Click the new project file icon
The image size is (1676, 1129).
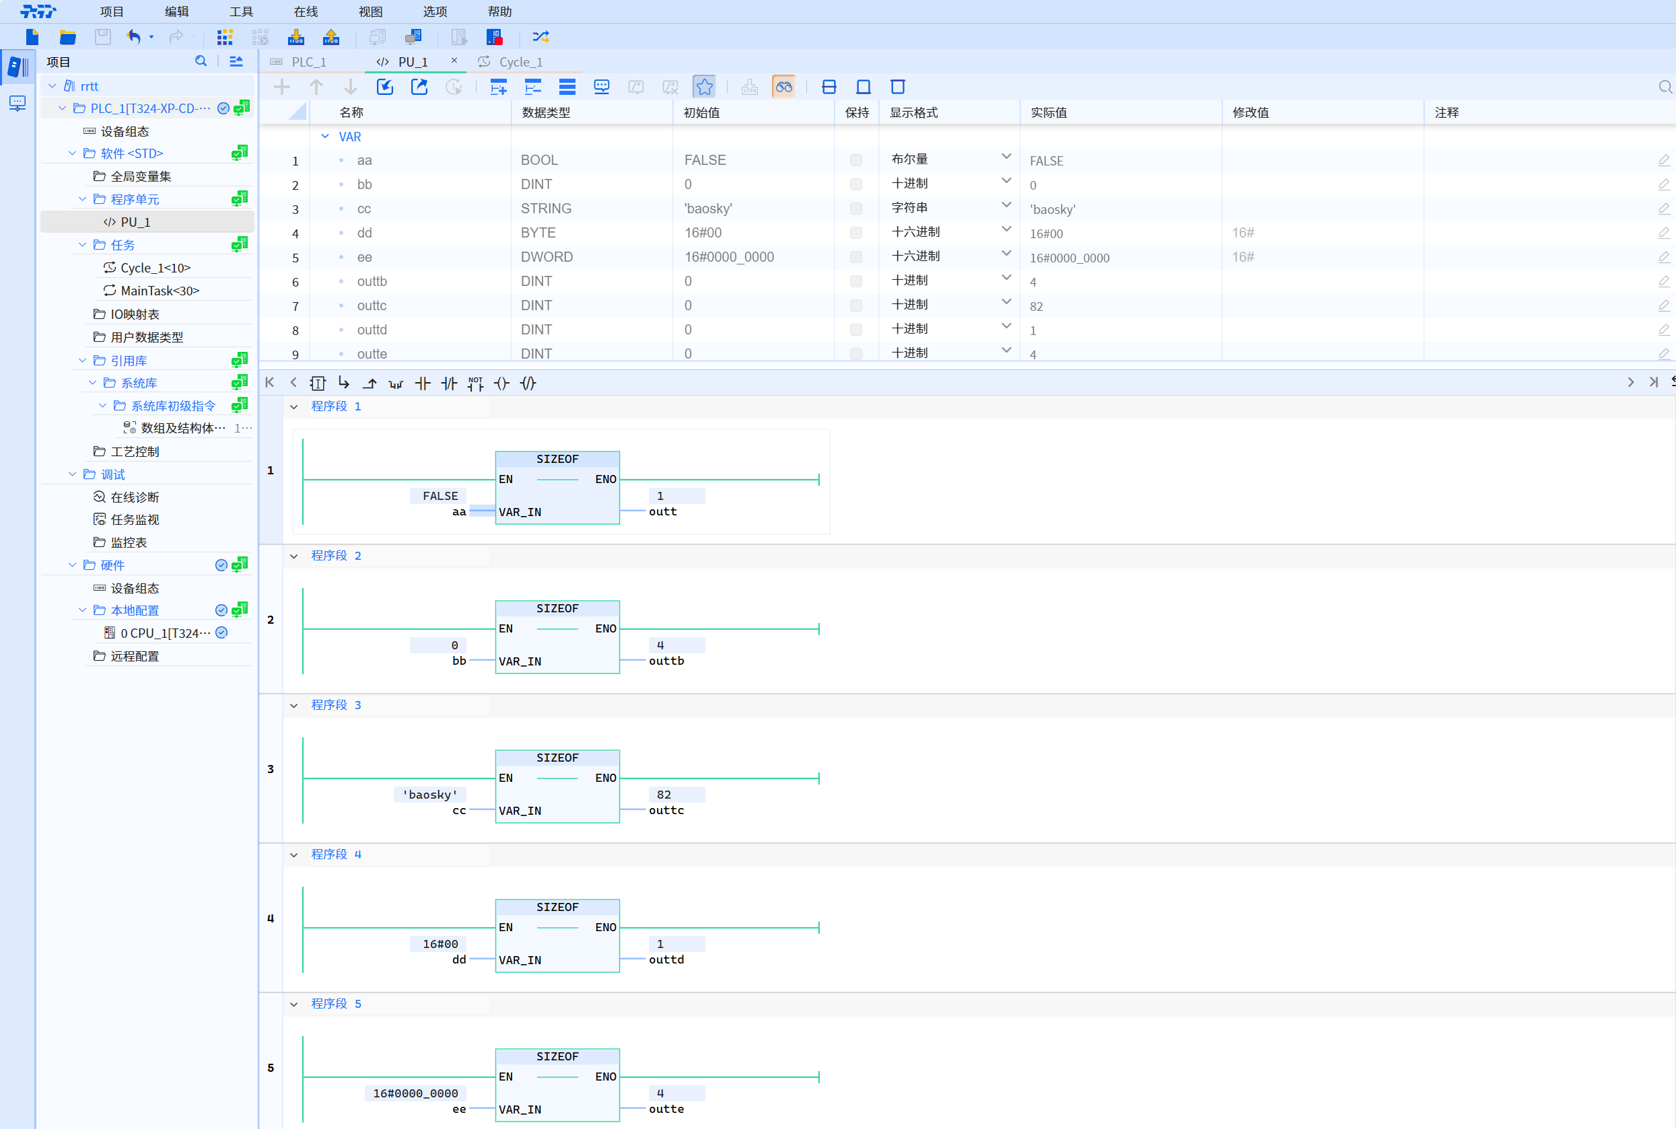click(32, 37)
